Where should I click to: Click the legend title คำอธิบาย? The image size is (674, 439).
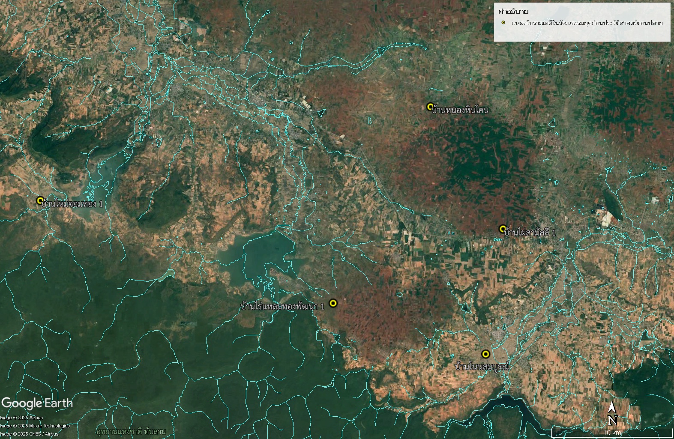(x=513, y=11)
